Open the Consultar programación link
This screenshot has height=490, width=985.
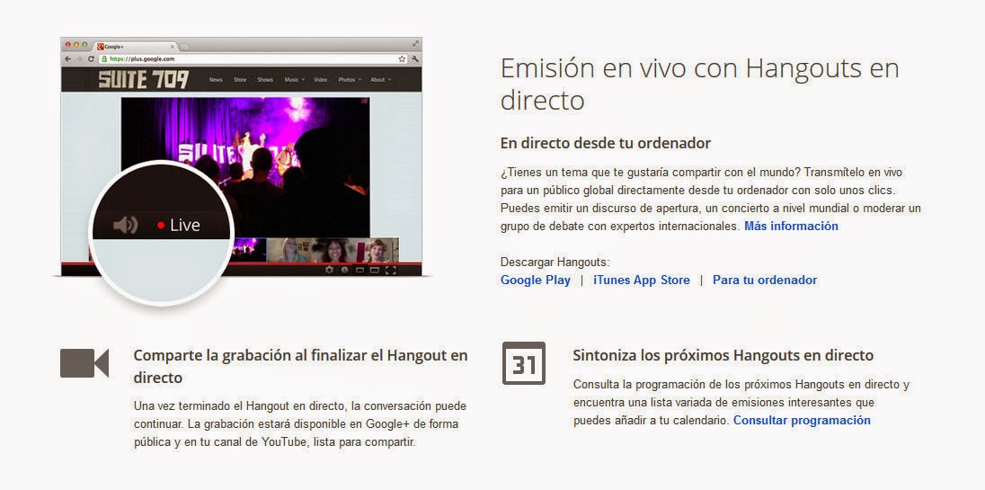click(802, 420)
